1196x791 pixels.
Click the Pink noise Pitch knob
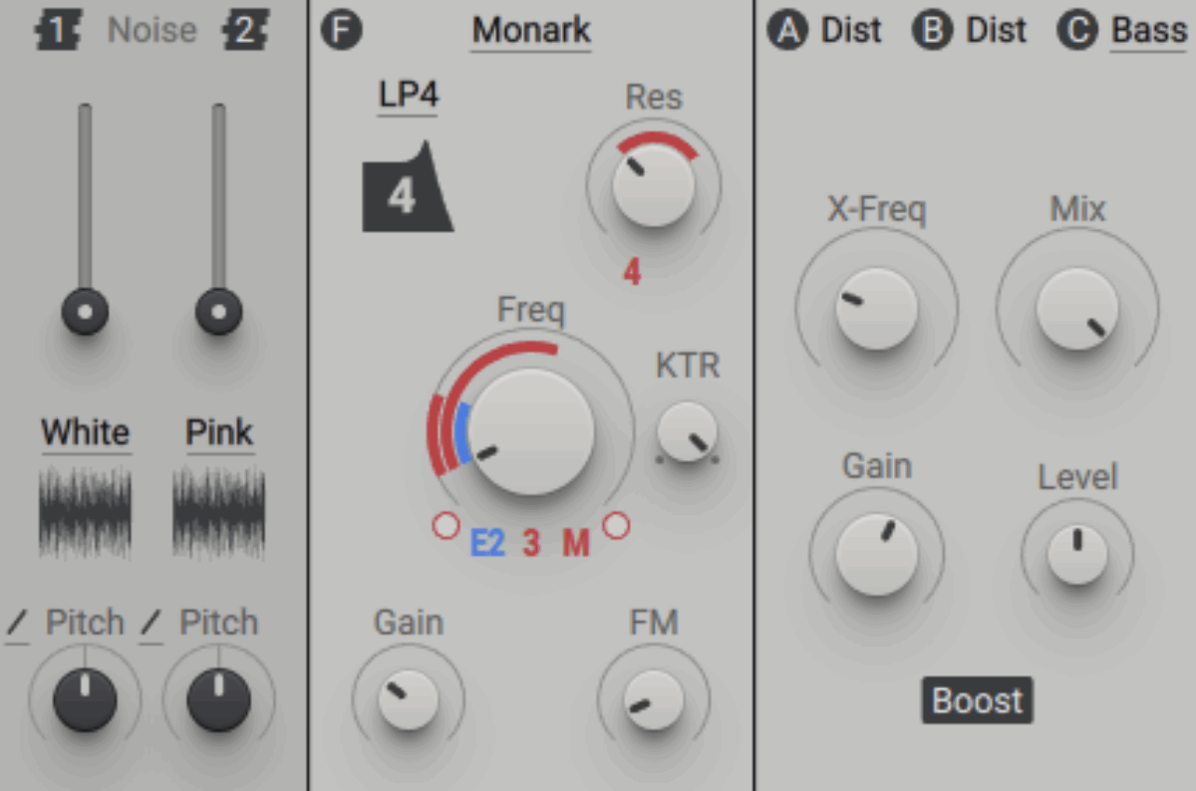click(219, 699)
